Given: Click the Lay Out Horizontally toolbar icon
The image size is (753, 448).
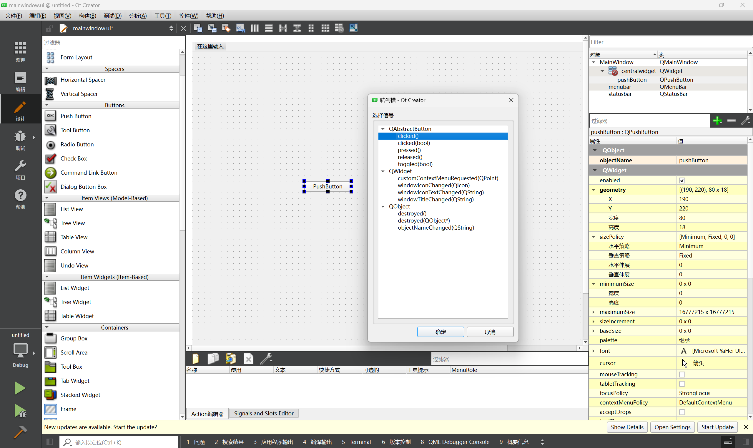Looking at the screenshot, I should click(x=255, y=29).
